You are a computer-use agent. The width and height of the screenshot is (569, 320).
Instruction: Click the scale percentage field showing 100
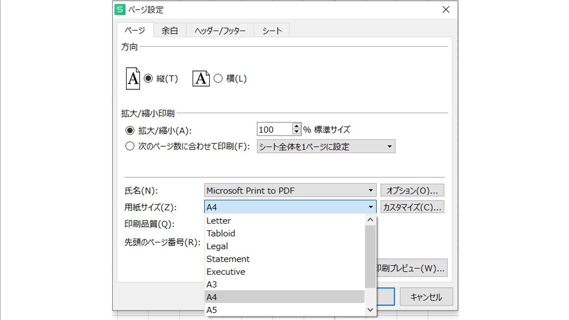point(275,130)
